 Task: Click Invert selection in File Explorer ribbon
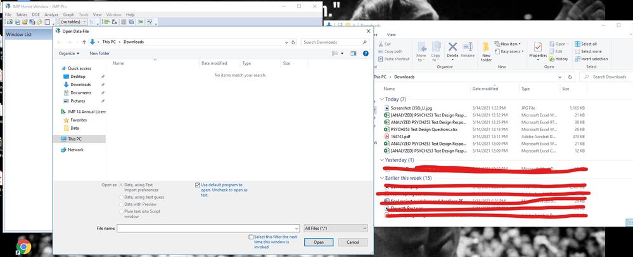click(x=591, y=59)
